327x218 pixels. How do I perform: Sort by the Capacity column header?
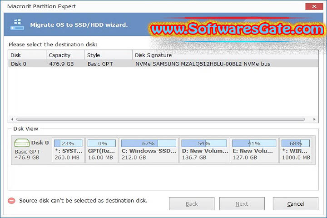coord(65,55)
